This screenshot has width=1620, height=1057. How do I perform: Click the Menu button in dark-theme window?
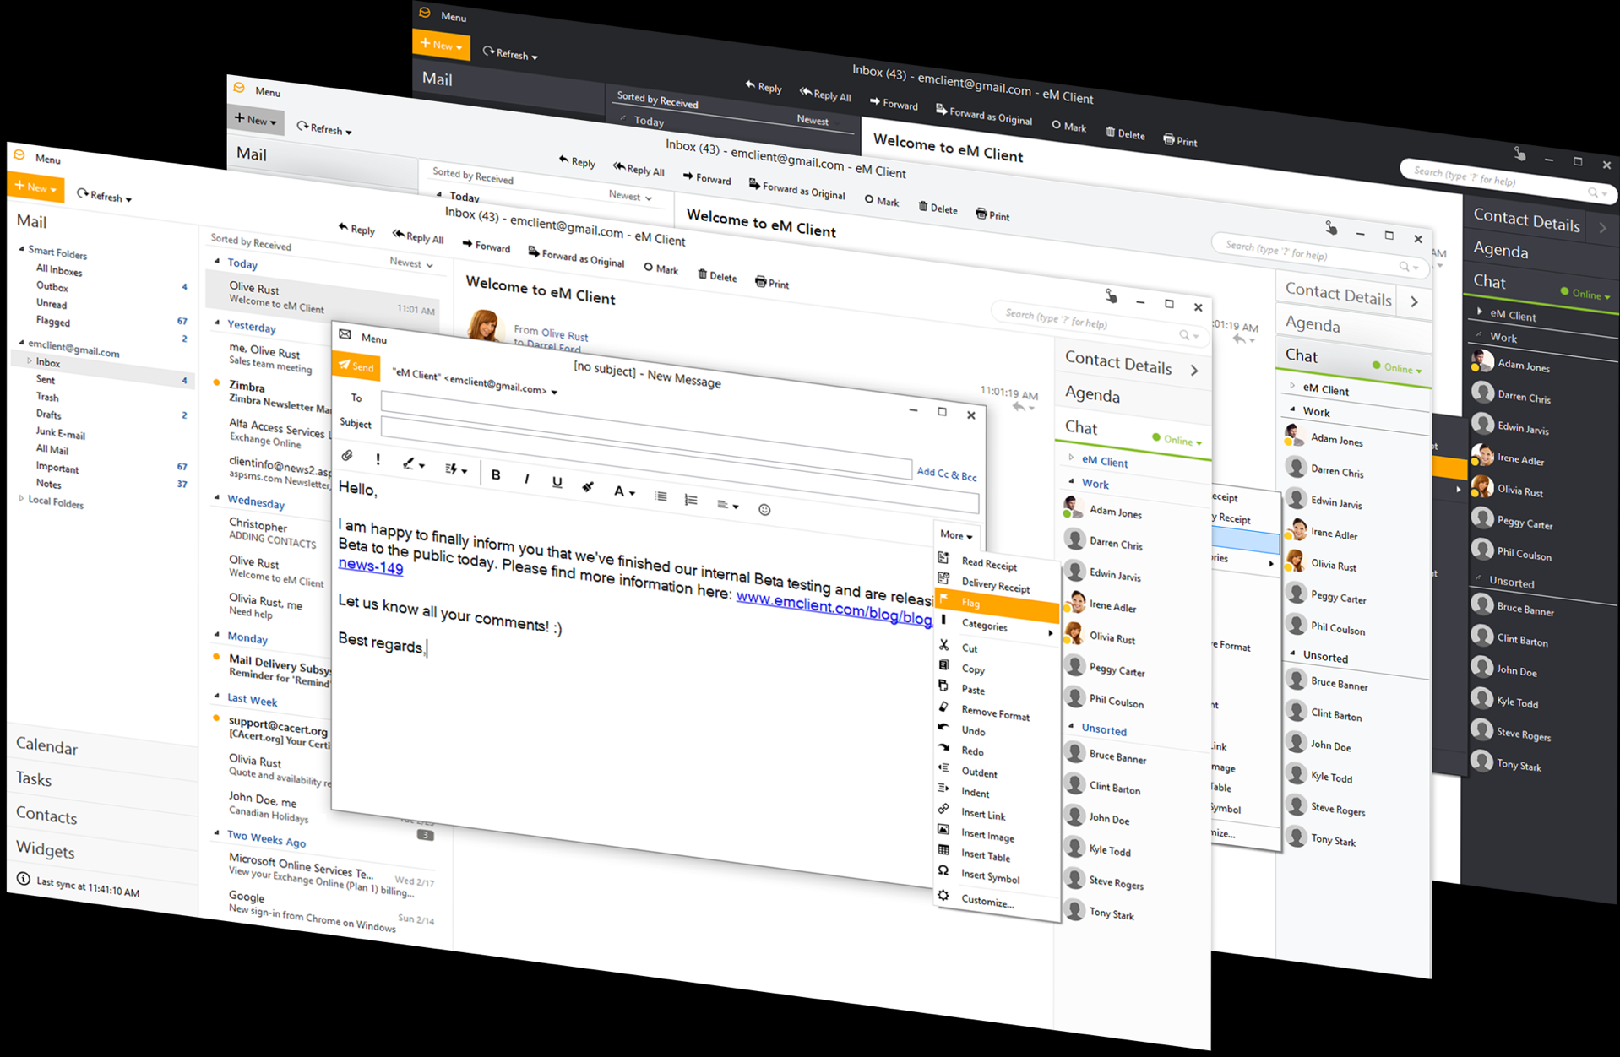(453, 17)
